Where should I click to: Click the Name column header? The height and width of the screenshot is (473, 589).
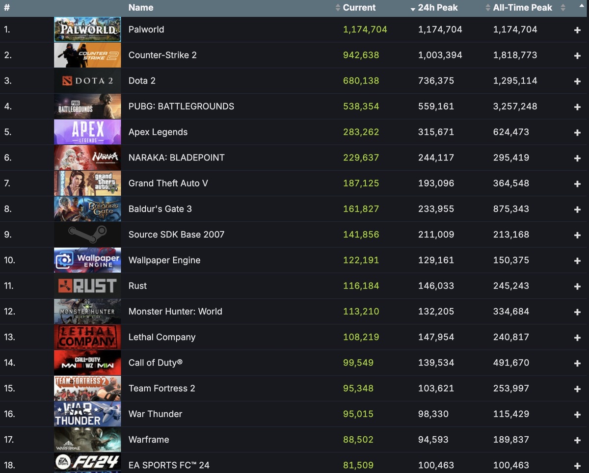141,8
